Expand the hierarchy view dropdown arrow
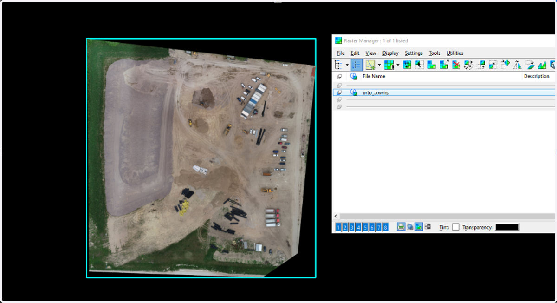This screenshot has height=303, width=557. [347, 65]
